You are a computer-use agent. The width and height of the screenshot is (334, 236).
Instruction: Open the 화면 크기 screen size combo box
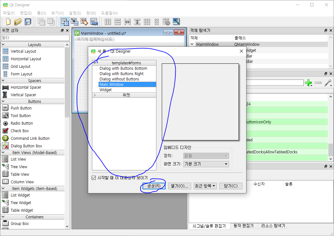[206, 164]
